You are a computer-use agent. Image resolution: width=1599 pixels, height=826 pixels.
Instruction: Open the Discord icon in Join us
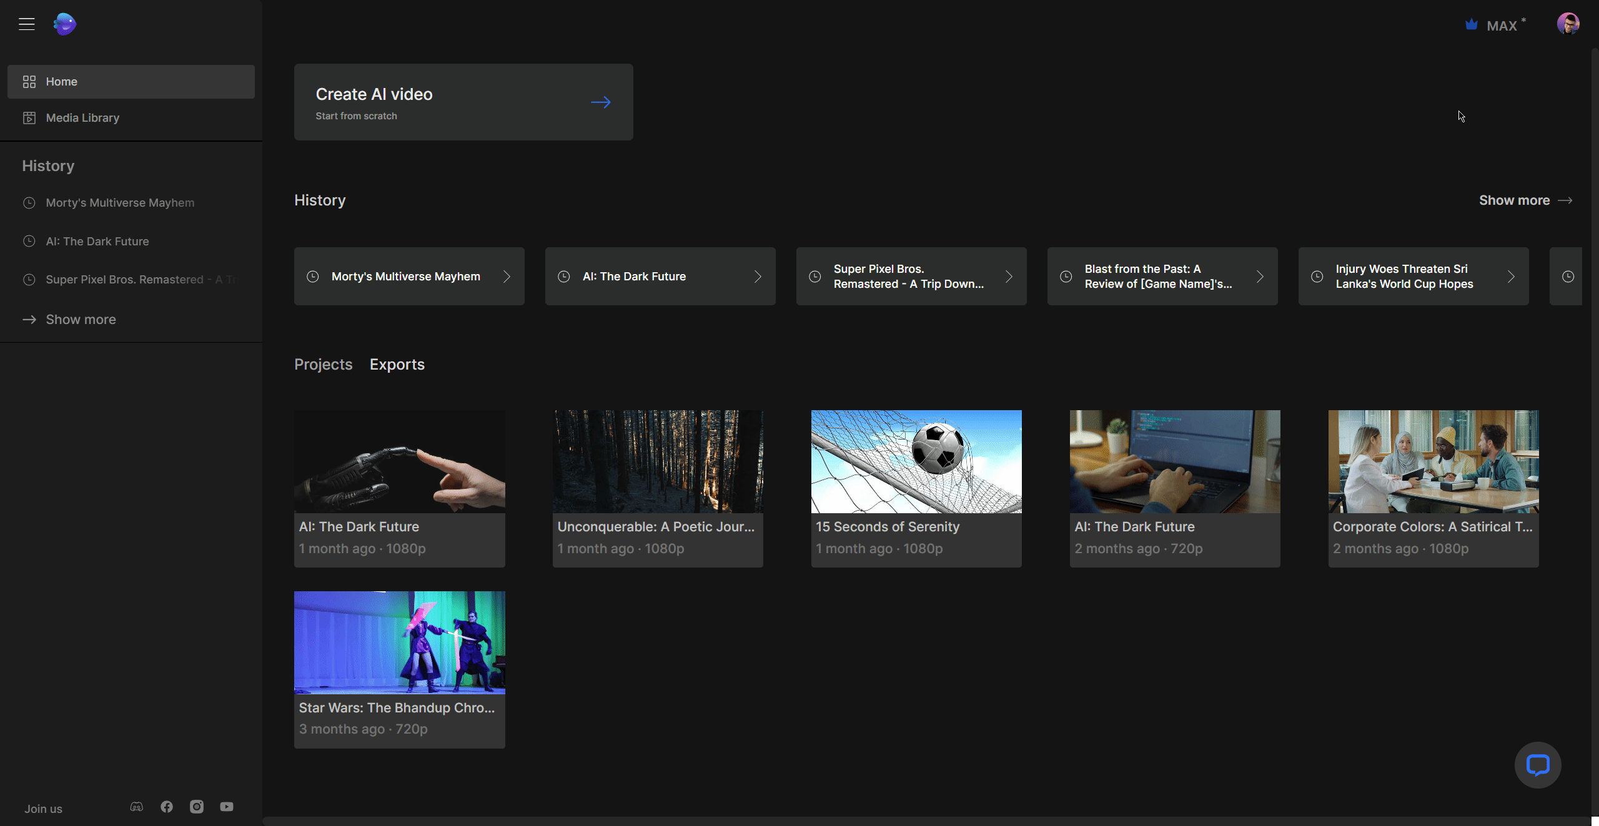[136, 807]
